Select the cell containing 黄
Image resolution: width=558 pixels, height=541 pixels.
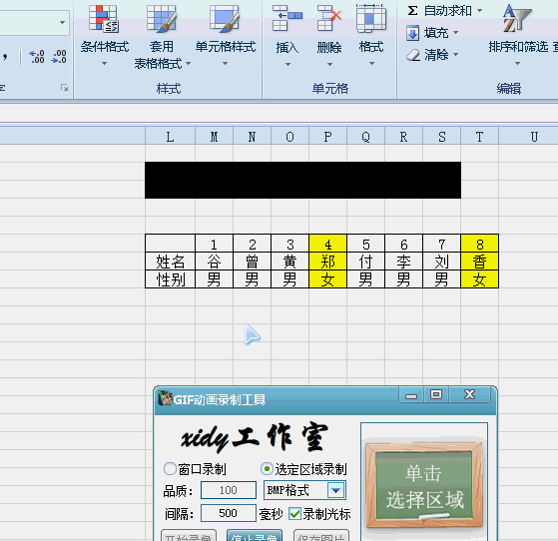pyautogui.click(x=289, y=262)
